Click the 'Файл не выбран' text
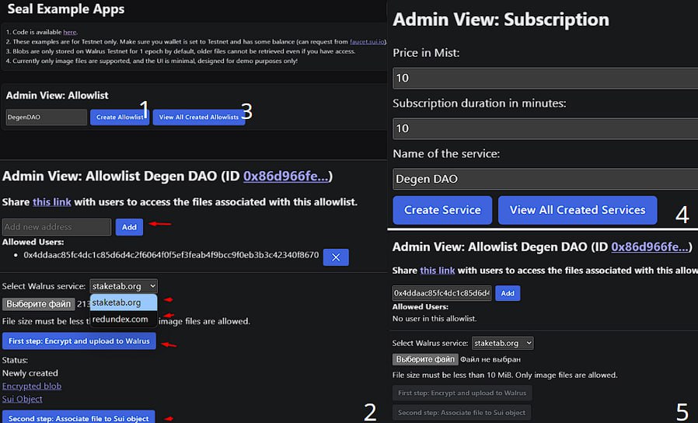The height and width of the screenshot is (423, 698). pyautogui.click(x=490, y=359)
